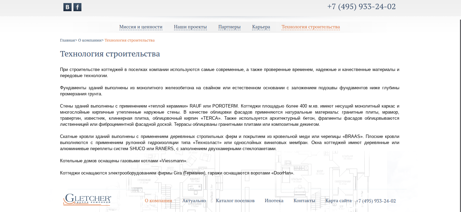Open Актуально in the footer menu
Image resolution: width=461 pixels, height=212 pixels.
pyautogui.click(x=194, y=201)
